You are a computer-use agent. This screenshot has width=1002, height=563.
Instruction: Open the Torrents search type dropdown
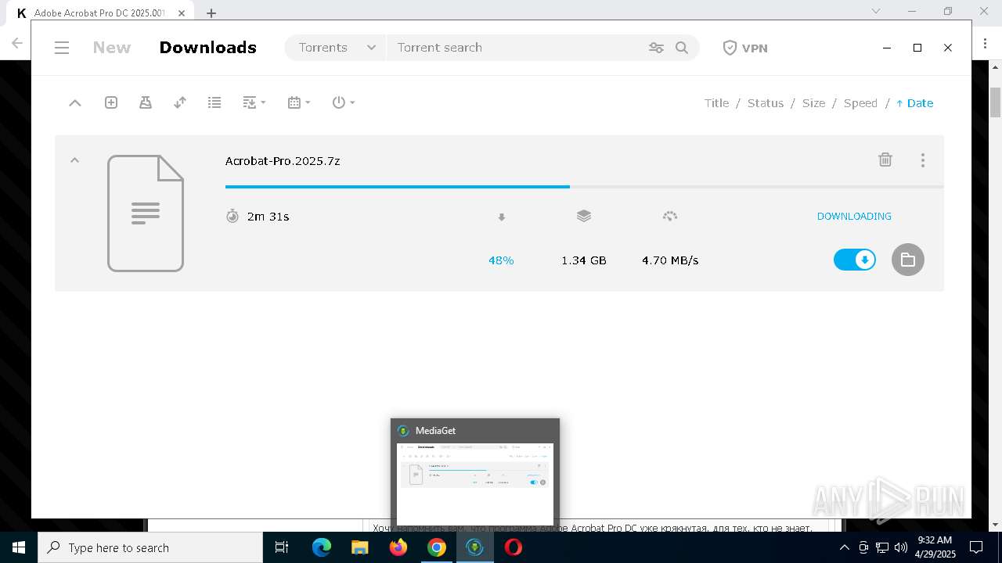point(336,48)
